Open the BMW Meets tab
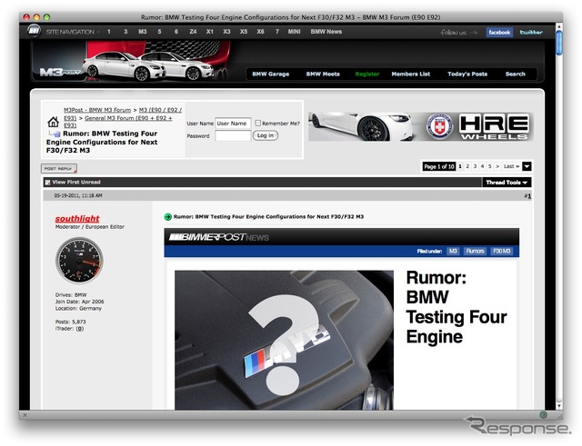This screenshot has height=446, width=582. (x=323, y=74)
